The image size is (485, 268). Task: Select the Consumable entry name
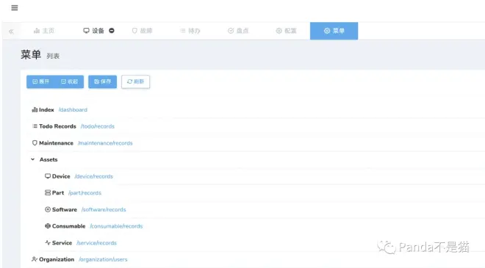pyautogui.click(x=68, y=226)
